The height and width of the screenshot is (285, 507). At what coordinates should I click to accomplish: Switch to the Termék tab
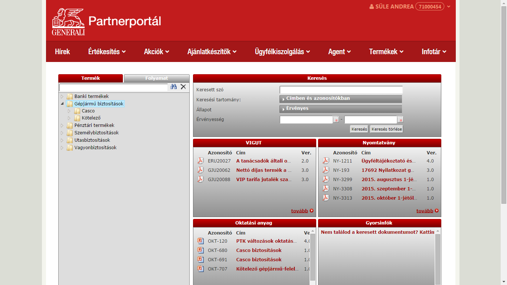pyautogui.click(x=91, y=78)
